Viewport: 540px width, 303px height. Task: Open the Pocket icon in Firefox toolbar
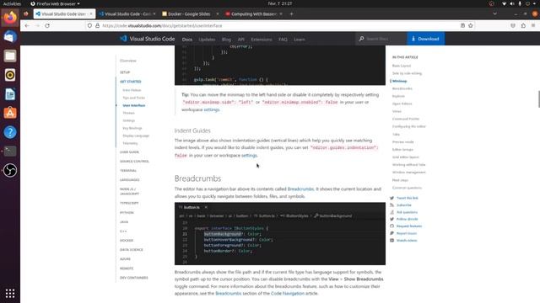click(x=513, y=26)
